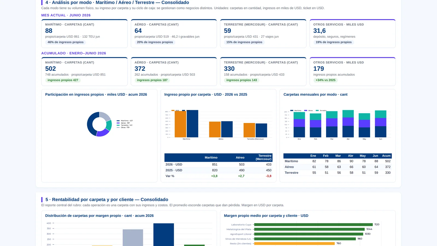Click the Otros · 179 legend swatch
This screenshot has width=437, height=246.
point(118,127)
